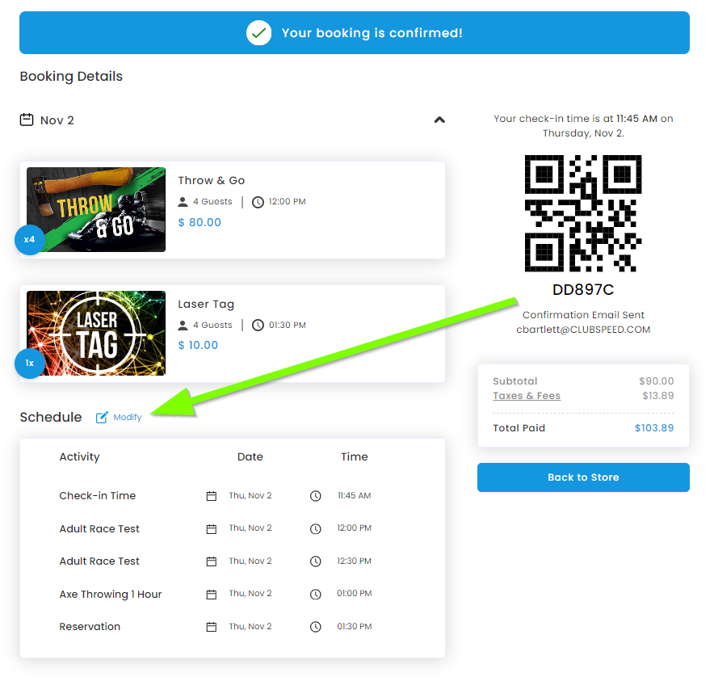
Task: Click the Activity column header
Action: pyautogui.click(x=79, y=456)
